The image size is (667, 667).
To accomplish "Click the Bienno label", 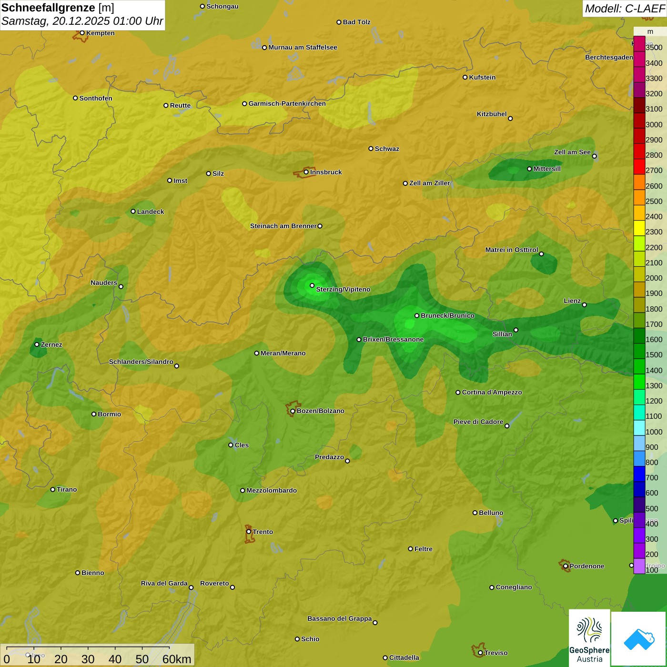I will click(x=92, y=573).
